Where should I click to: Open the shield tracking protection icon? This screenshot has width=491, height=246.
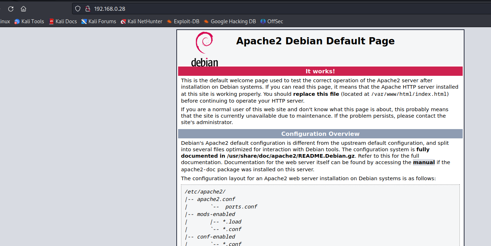(78, 9)
